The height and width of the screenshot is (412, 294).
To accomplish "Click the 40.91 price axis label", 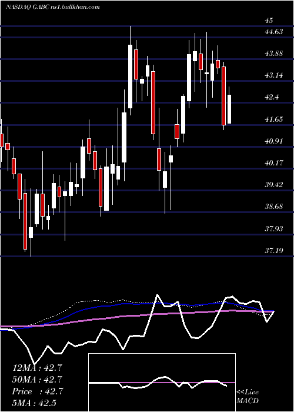I will click(274, 141).
